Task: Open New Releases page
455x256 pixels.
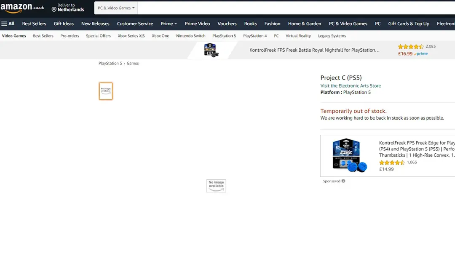Action: 95,24
